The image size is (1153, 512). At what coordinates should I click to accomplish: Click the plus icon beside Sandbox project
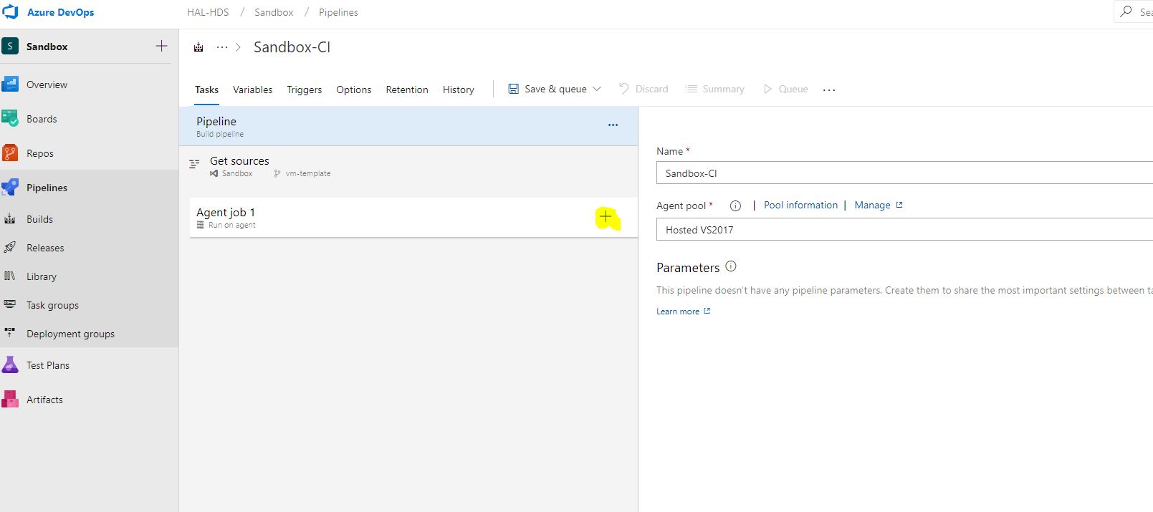161,46
